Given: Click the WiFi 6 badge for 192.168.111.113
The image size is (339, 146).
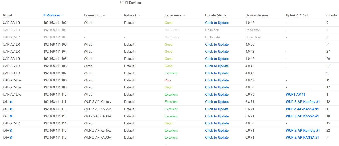Looking at the screenshot, I should [x=11, y=116].
